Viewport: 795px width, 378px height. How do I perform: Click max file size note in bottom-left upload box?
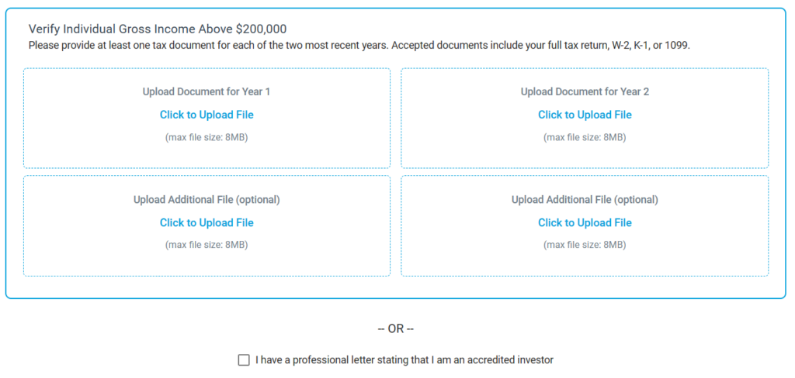207,245
